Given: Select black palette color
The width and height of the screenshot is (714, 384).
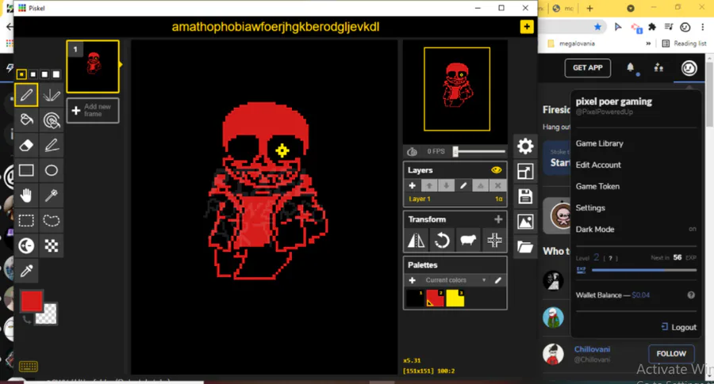Looking at the screenshot, I should [415, 298].
